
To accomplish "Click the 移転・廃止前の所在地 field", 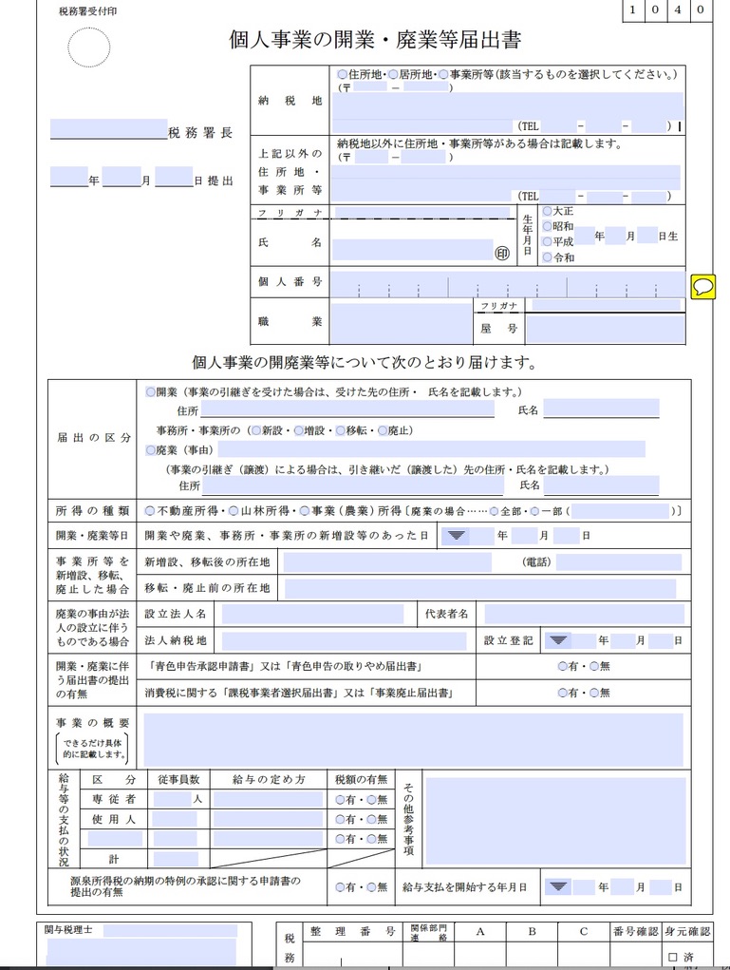I will (x=480, y=588).
